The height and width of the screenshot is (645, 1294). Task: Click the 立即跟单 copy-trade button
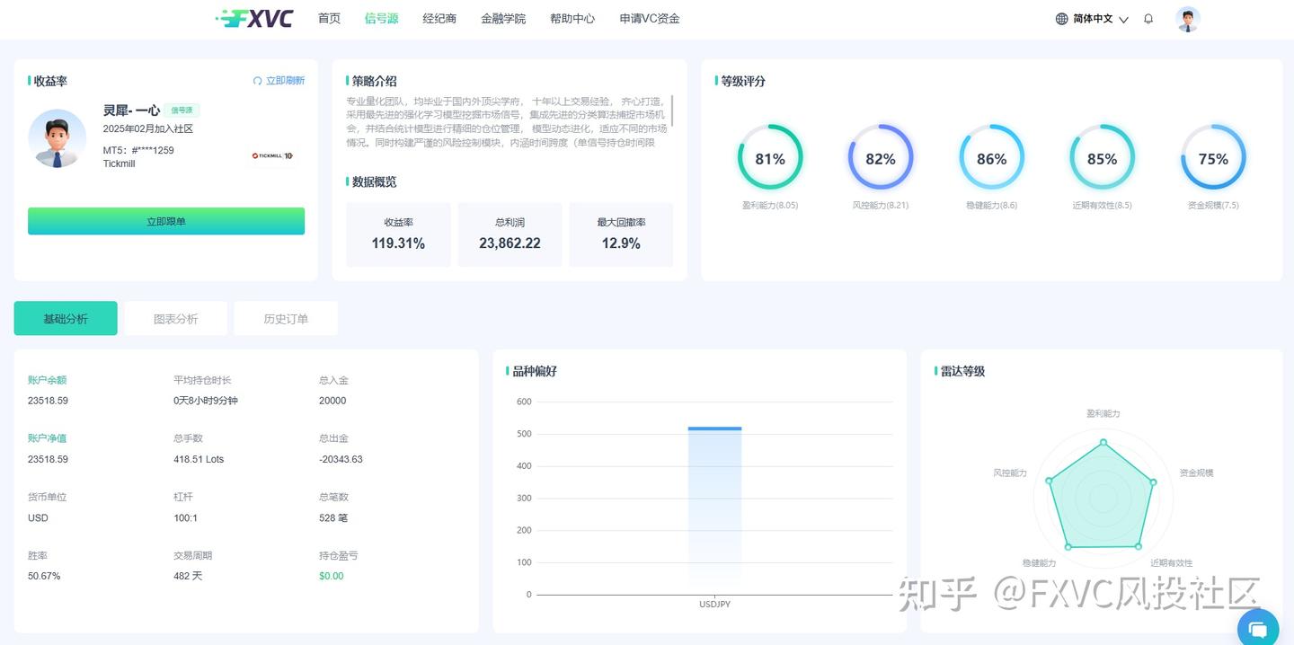tap(166, 220)
